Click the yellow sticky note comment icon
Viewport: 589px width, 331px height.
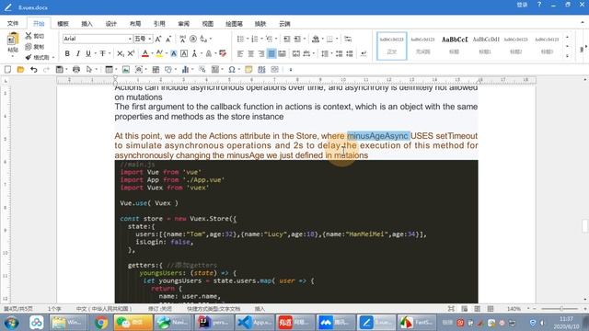(x=248, y=70)
